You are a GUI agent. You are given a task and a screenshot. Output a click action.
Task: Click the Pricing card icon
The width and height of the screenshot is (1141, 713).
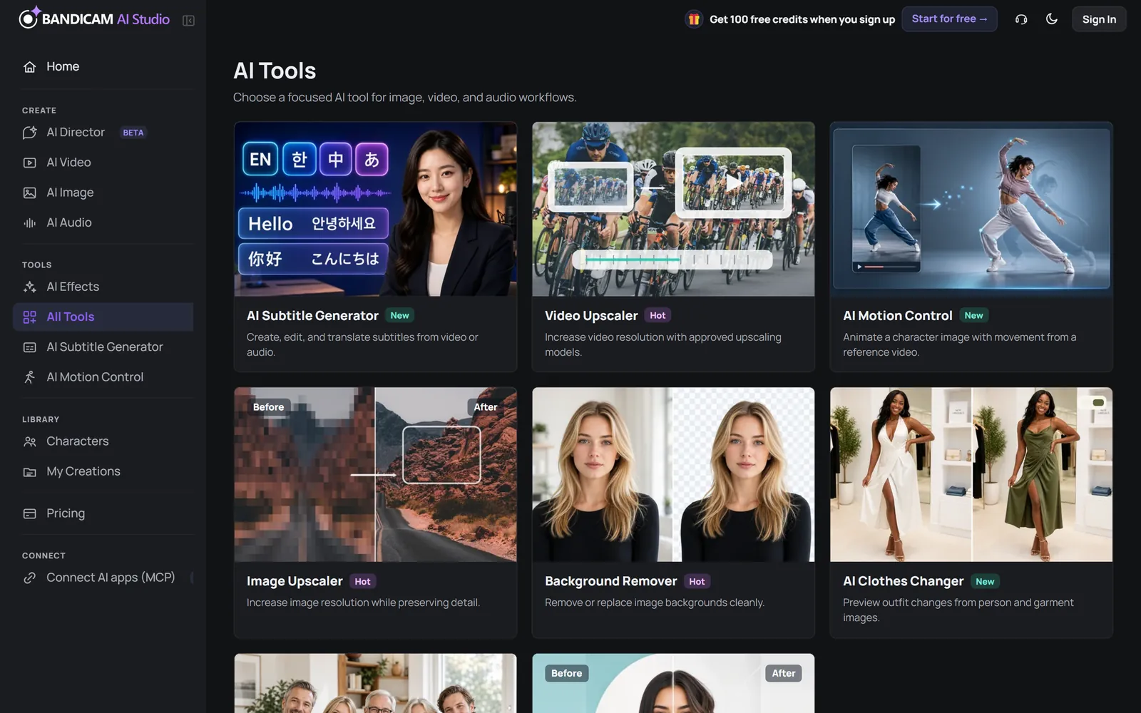click(29, 514)
